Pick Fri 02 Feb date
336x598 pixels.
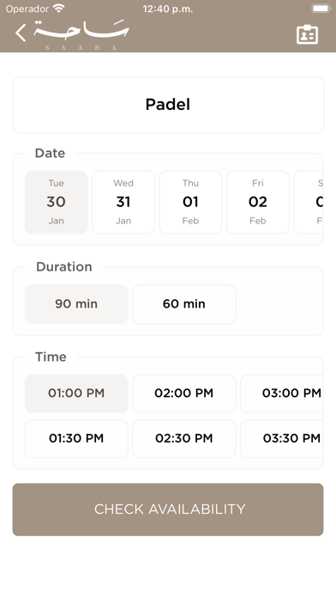[x=258, y=202]
